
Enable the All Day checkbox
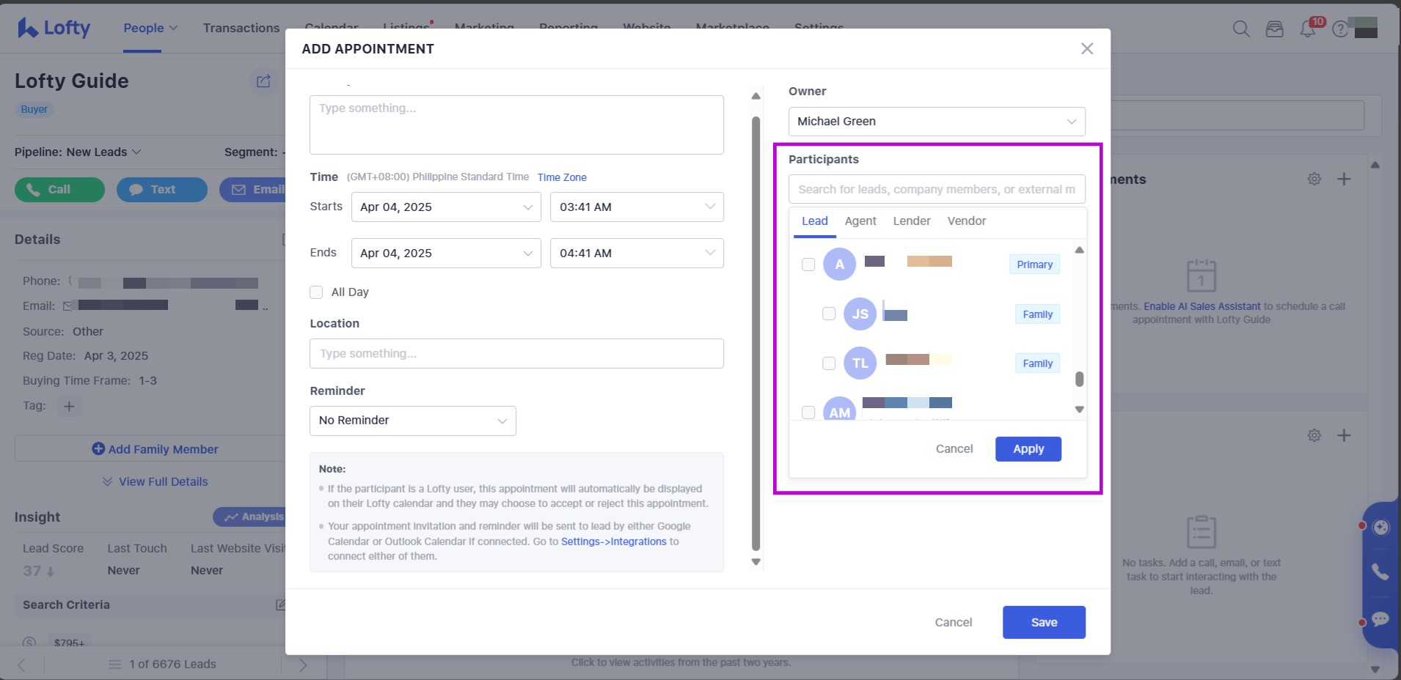point(316,292)
